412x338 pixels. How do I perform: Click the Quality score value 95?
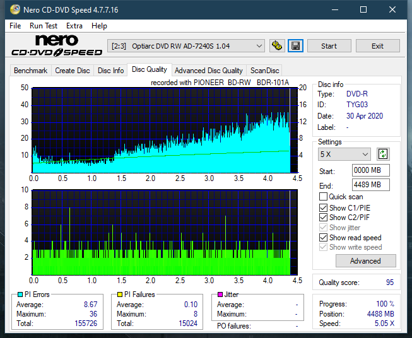point(390,283)
